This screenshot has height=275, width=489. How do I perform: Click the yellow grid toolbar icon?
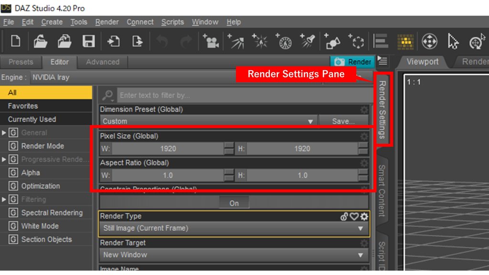tap(405, 42)
